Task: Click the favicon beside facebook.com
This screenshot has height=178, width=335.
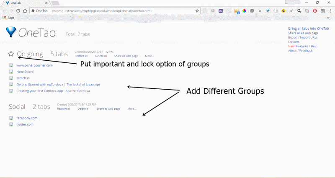Action: (11, 118)
